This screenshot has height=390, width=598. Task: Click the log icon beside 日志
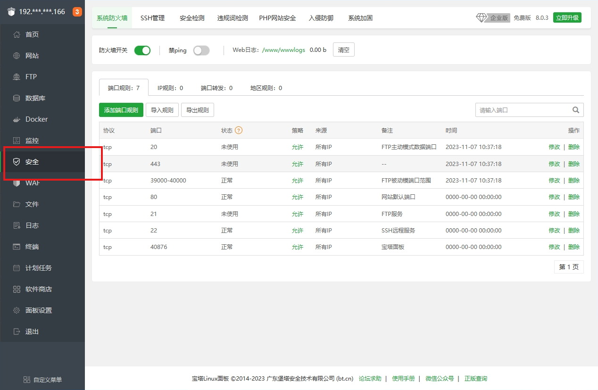pos(17,225)
